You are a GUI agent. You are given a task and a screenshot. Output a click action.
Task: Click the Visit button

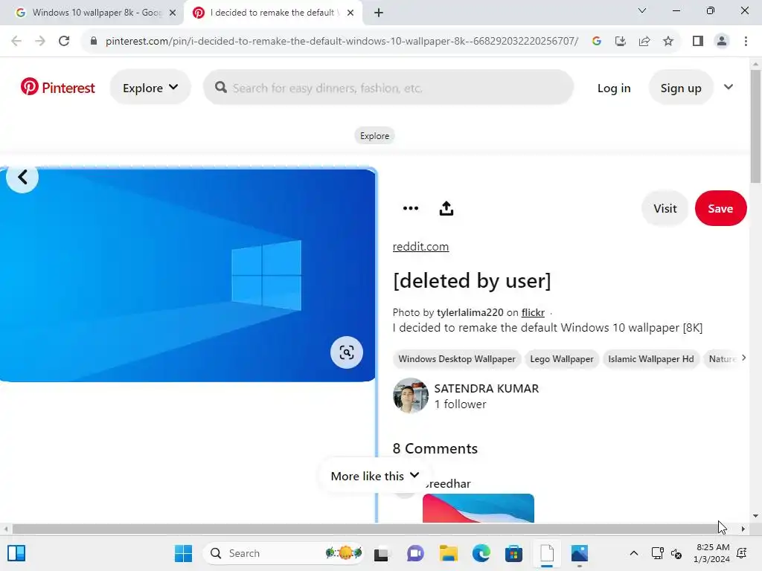(x=665, y=208)
